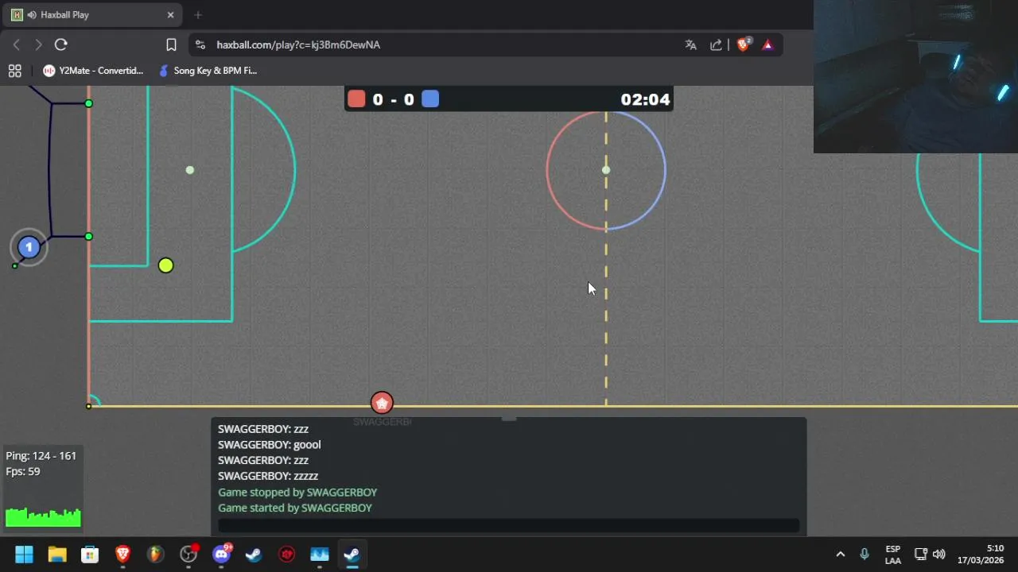
Task: Open FL Studio from the taskbar
Action: pos(155,555)
